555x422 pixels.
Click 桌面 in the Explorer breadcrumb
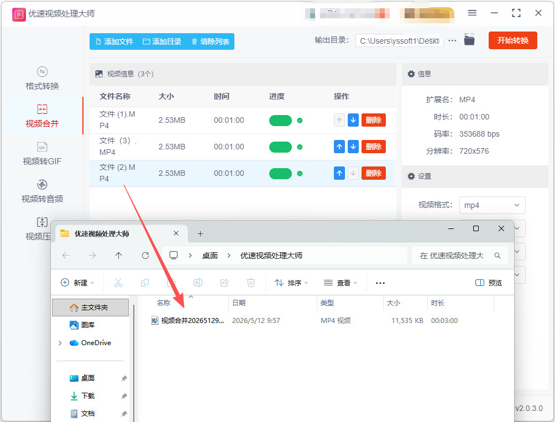pyautogui.click(x=210, y=256)
